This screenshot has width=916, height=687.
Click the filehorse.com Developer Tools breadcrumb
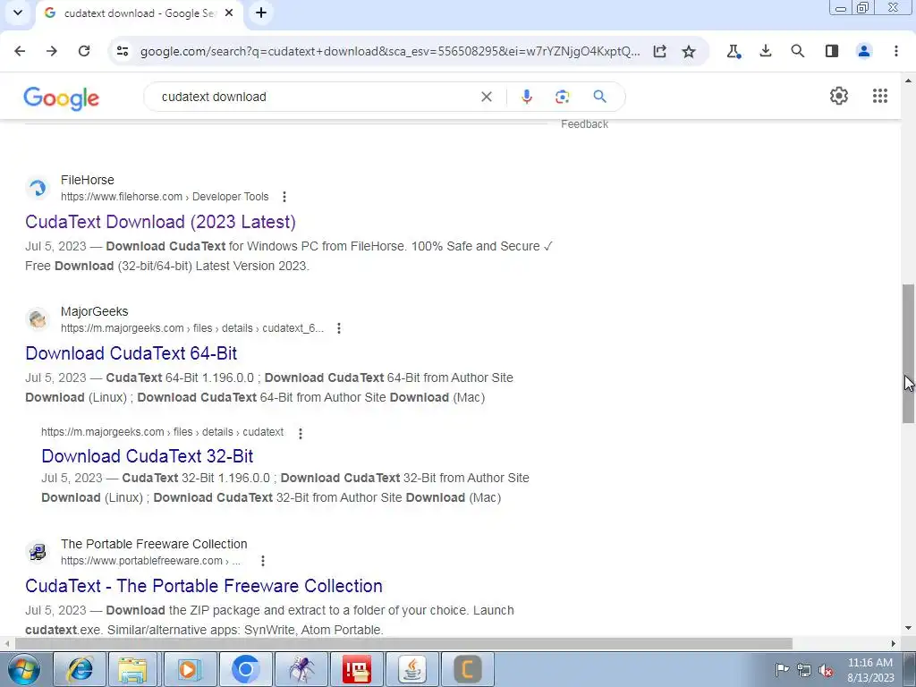point(165,197)
